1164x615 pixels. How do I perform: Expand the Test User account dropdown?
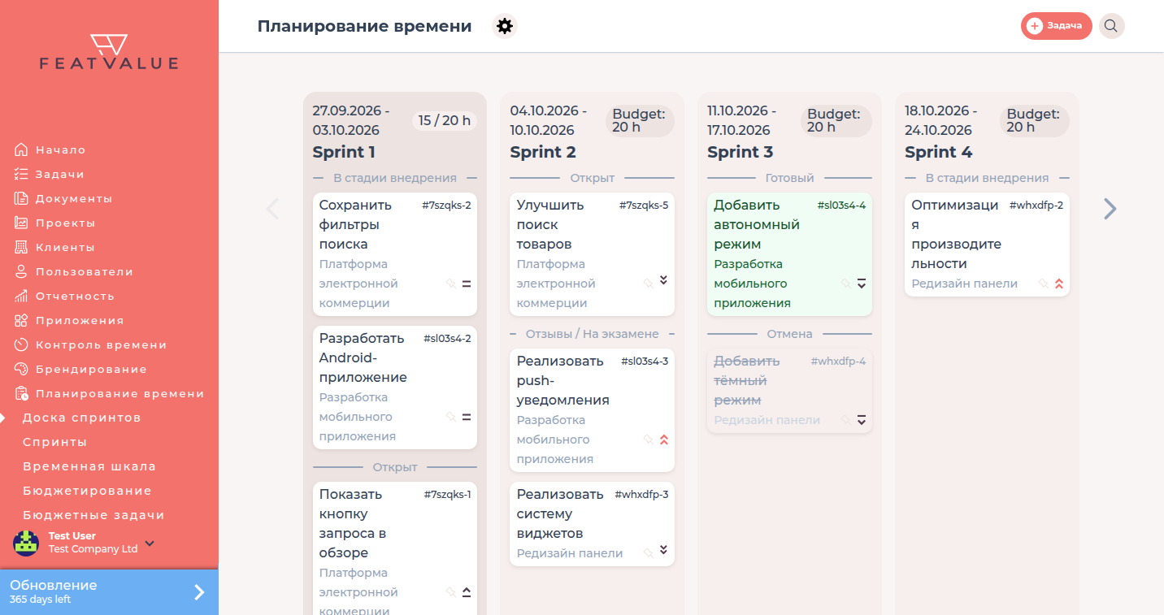pos(150,544)
